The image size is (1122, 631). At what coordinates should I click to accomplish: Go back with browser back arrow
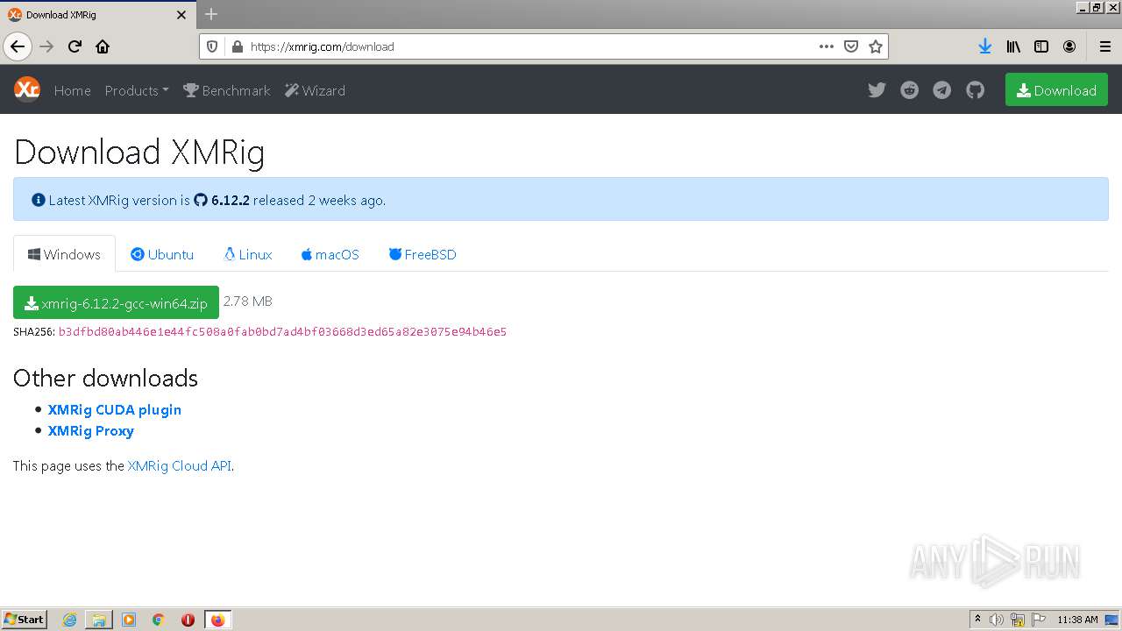(18, 46)
